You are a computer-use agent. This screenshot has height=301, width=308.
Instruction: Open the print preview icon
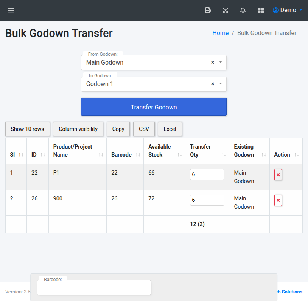point(207,10)
